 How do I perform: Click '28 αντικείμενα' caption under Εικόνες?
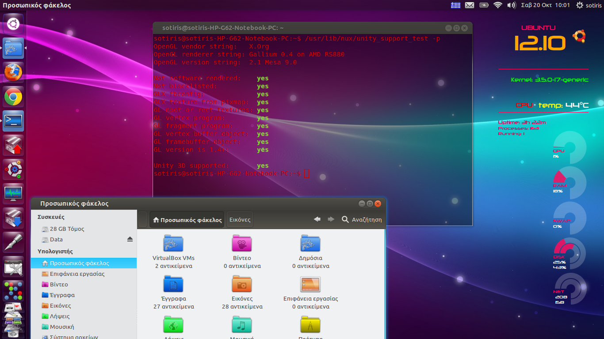242,306
